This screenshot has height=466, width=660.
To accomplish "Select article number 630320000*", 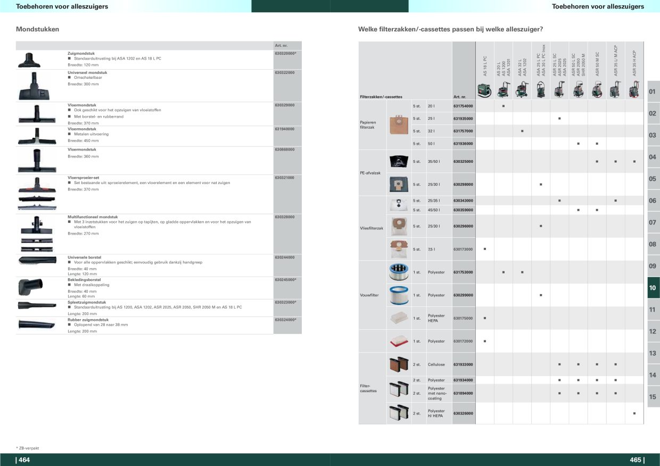I will click(286, 54).
